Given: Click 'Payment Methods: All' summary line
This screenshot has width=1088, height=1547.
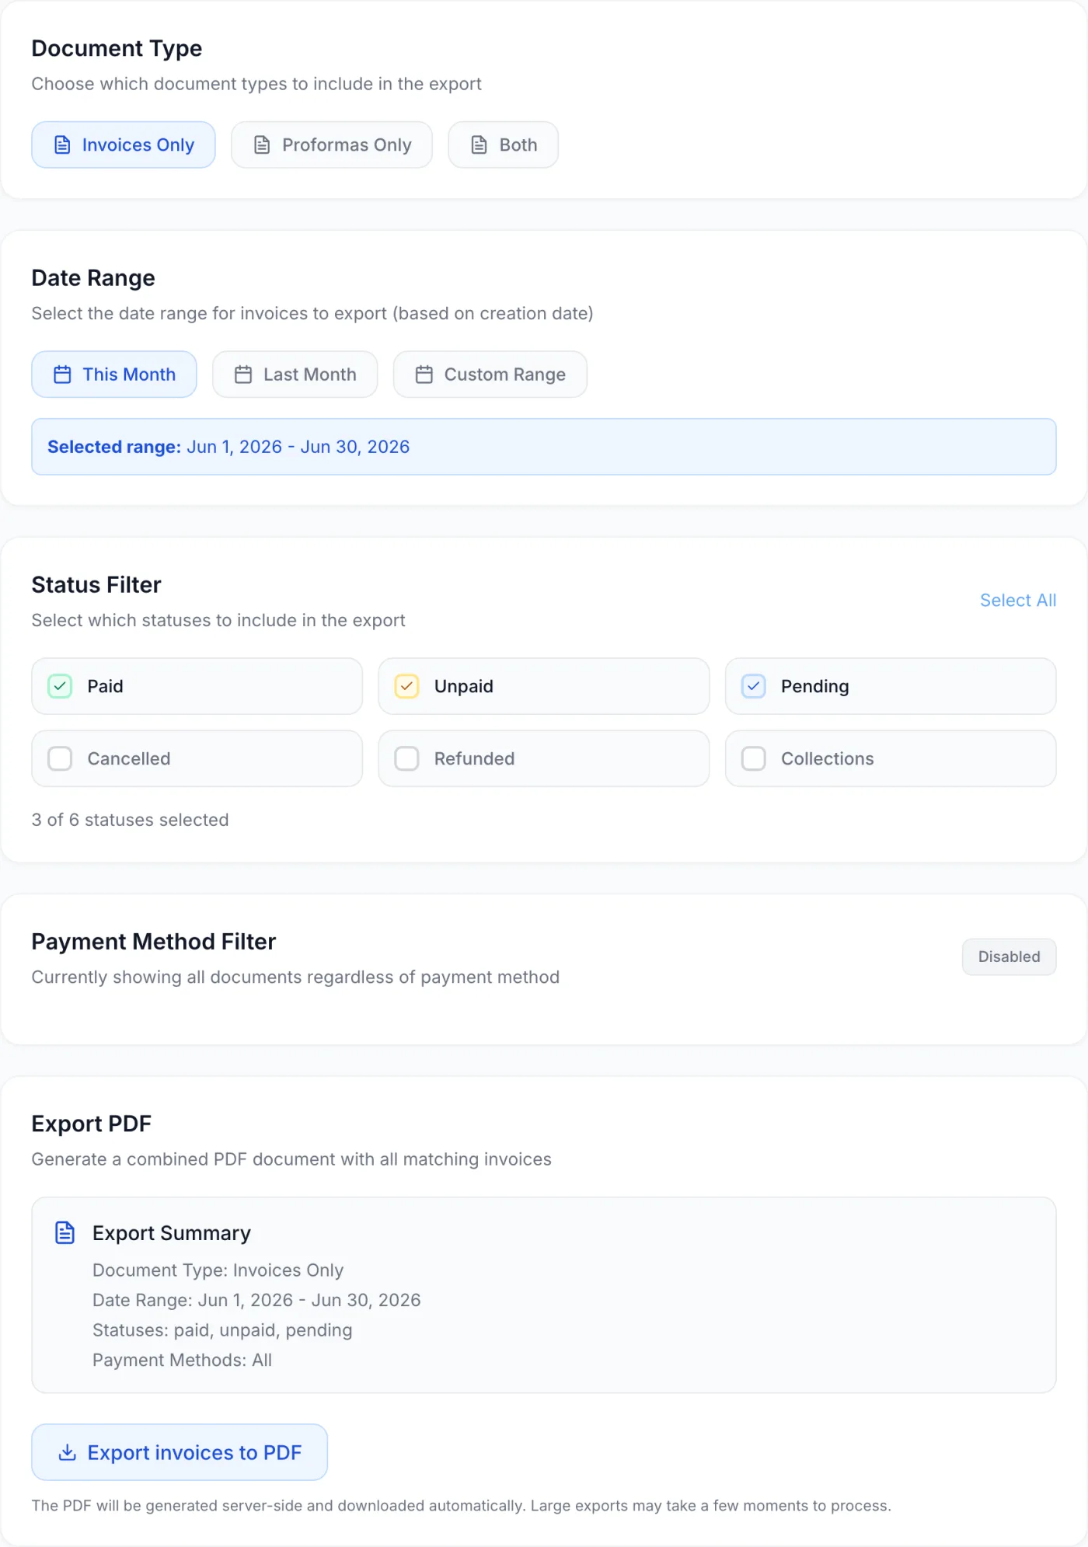Looking at the screenshot, I should 183,1360.
